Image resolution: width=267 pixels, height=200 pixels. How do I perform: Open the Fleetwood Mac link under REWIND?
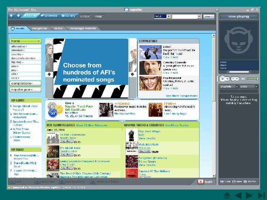pyautogui.click(x=125, y=114)
